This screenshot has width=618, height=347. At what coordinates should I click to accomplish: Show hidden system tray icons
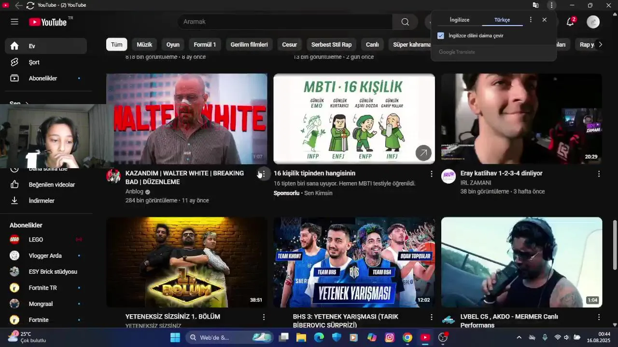(x=519, y=337)
